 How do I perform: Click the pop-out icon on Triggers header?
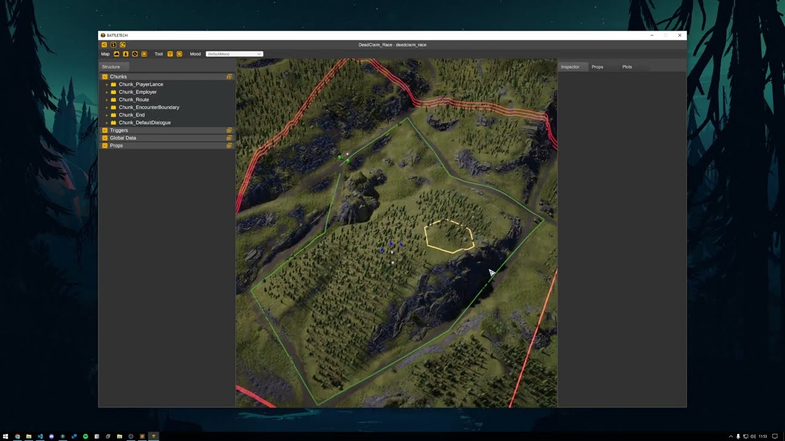click(x=229, y=130)
